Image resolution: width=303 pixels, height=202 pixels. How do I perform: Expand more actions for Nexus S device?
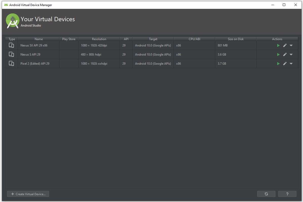click(x=291, y=55)
